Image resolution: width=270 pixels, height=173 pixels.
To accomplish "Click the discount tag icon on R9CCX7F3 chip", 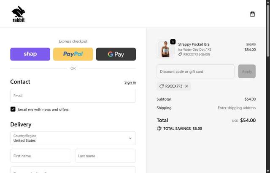I will pyautogui.click(x=162, y=86).
